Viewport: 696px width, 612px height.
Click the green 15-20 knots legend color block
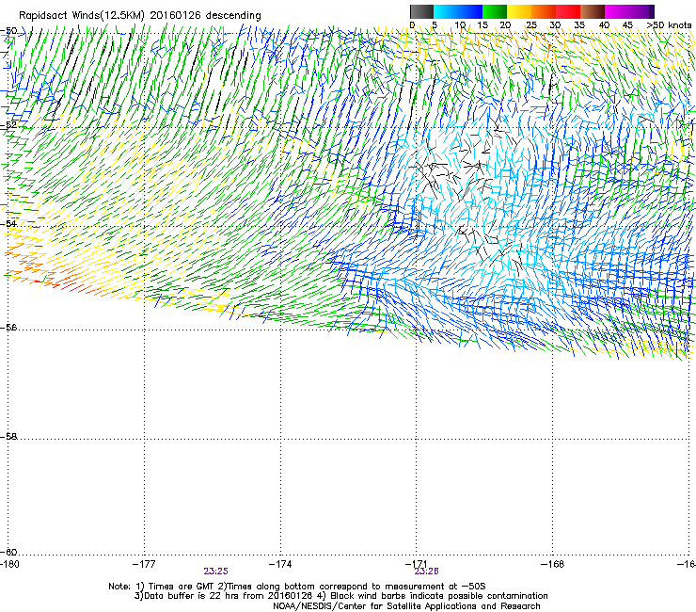(495, 11)
